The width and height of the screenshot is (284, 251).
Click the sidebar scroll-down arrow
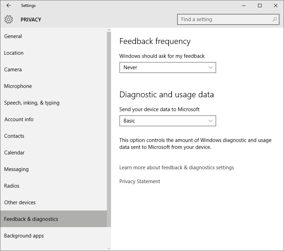coord(109,249)
